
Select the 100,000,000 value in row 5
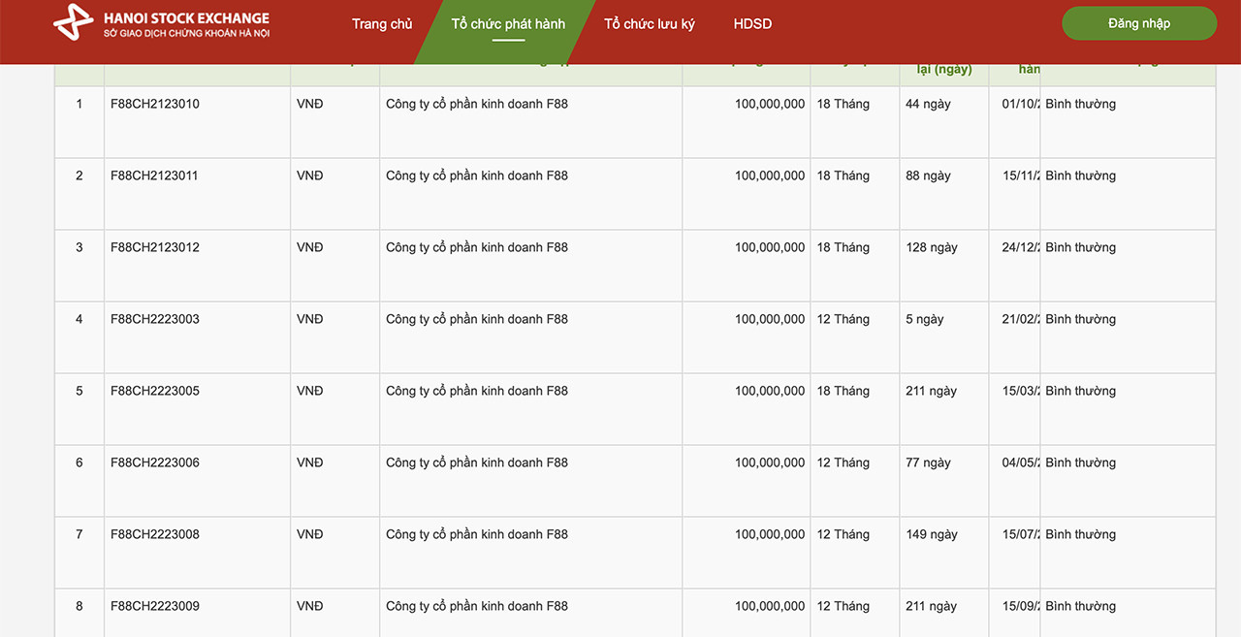coord(770,392)
